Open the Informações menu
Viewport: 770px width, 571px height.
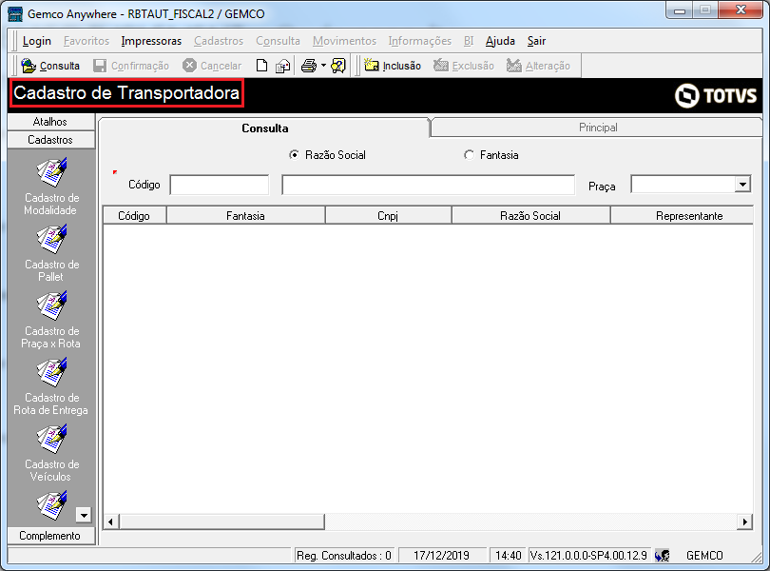click(x=419, y=41)
